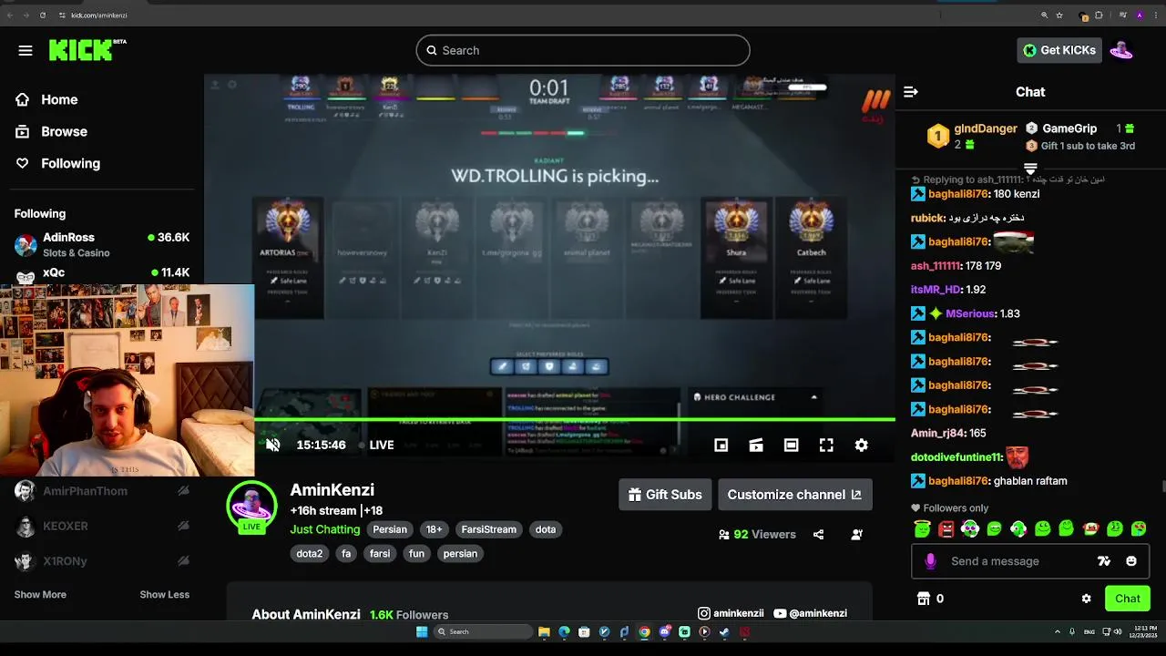The image size is (1166, 656).
Task: Click username itsMR_HD in chat
Action: 936,289
